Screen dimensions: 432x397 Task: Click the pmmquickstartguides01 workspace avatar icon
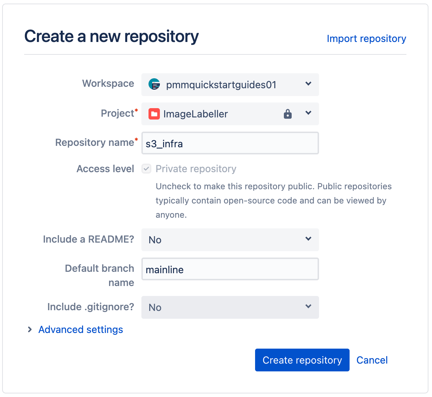154,85
